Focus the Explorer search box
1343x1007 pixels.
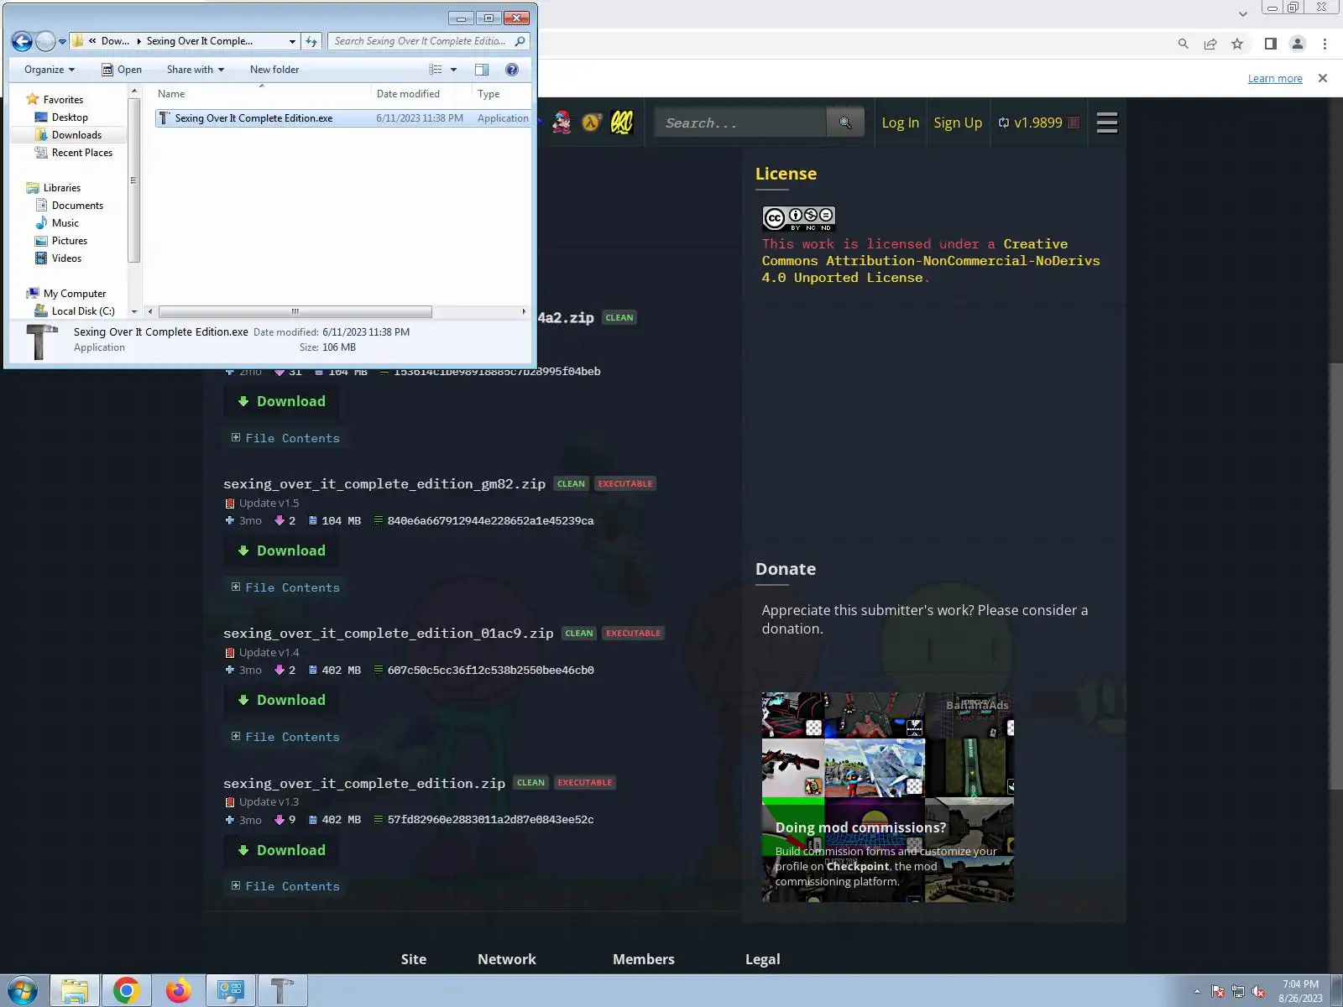(428, 41)
